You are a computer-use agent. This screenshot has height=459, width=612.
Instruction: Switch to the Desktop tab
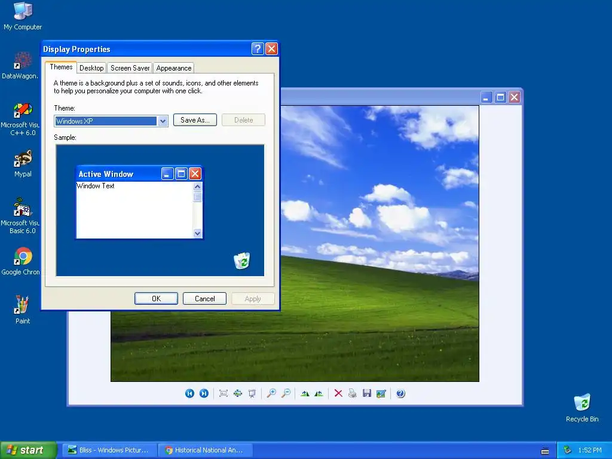91,68
